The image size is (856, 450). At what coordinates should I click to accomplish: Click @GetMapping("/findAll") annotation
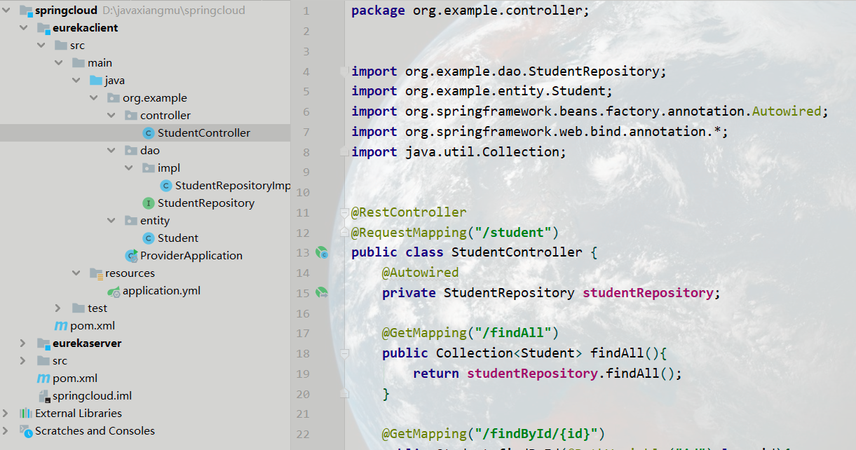(470, 333)
